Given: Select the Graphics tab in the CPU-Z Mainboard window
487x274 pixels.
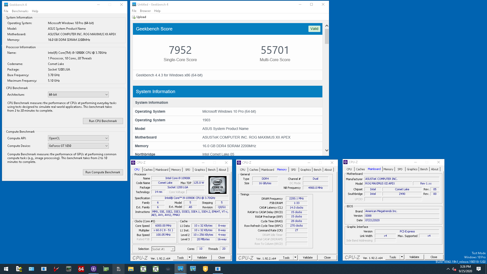Looking at the screenshot, I should coord(412,169).
